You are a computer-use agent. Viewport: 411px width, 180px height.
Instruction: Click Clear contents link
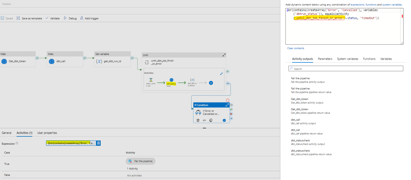pyautogui.click(x=296, y=48)
